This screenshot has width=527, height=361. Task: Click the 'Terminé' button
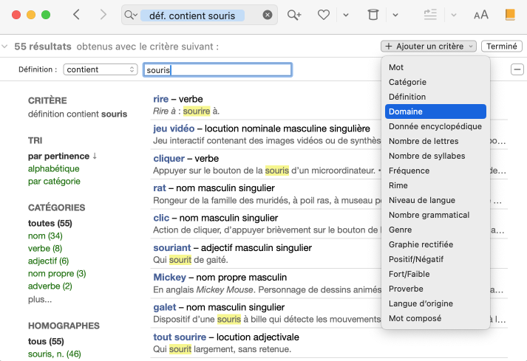(x=501, y=47)
